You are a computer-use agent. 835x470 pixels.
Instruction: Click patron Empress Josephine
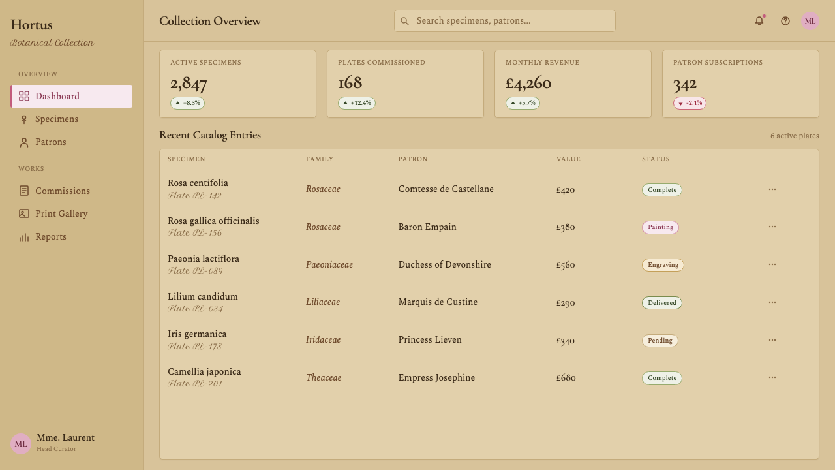[x=436, y=378]
